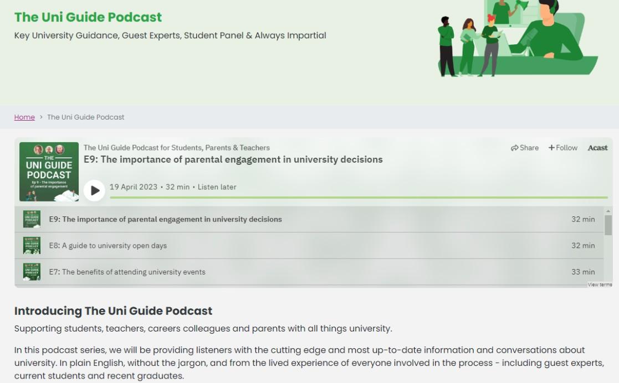Play episode E9 in the podcast player

coord(94,190)
